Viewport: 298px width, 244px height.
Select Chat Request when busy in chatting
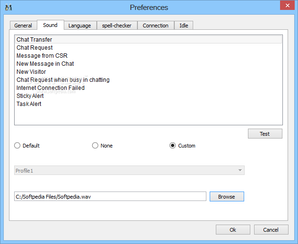[148, 79]
